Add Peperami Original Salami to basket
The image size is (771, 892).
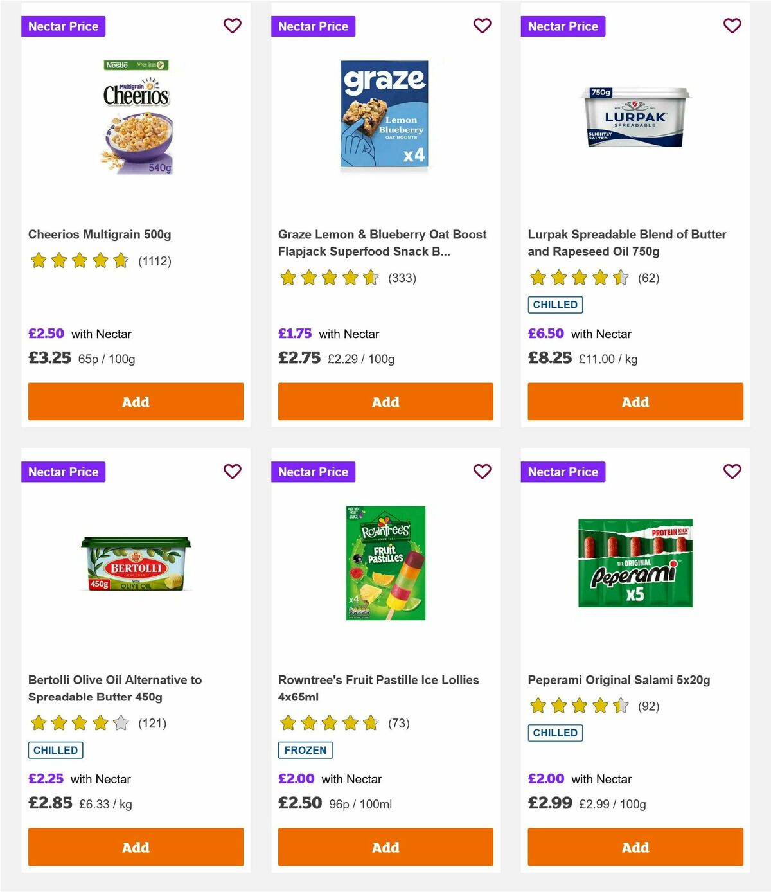point(635,847)
